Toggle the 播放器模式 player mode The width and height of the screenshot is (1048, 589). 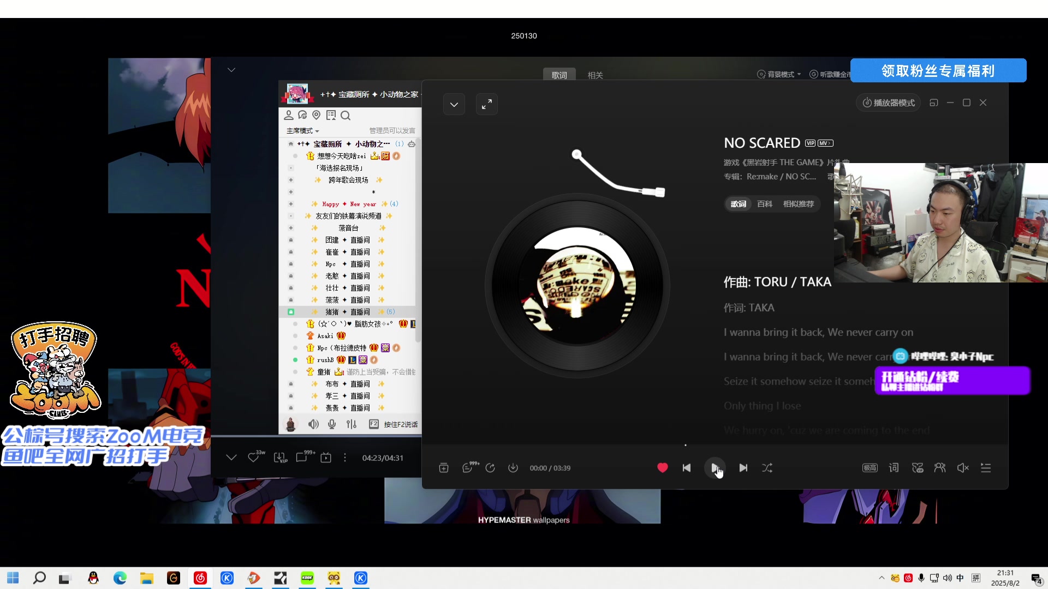point(889,103)
